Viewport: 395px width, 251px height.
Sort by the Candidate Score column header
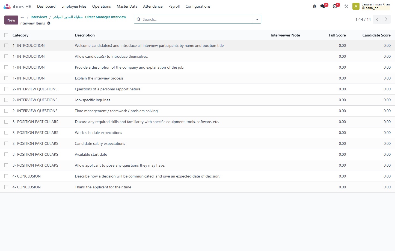tap(376, 35)
